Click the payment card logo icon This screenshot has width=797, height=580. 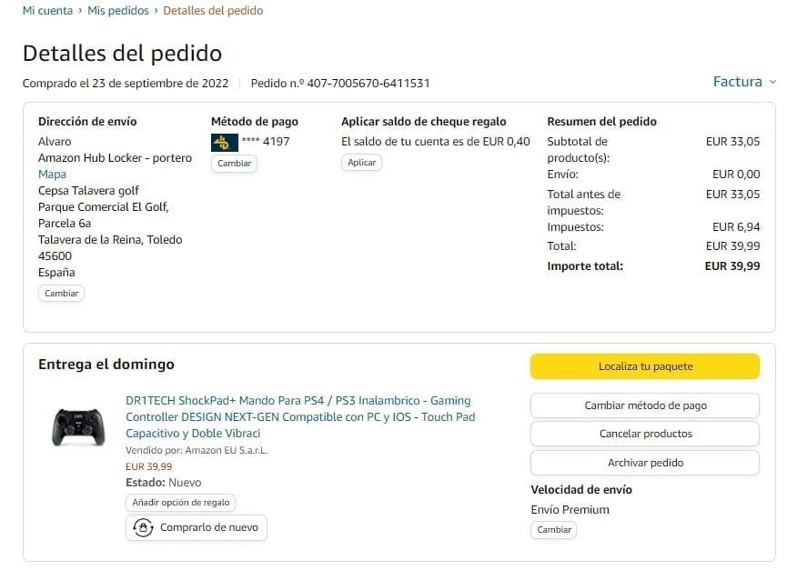[x=224, y=142]
